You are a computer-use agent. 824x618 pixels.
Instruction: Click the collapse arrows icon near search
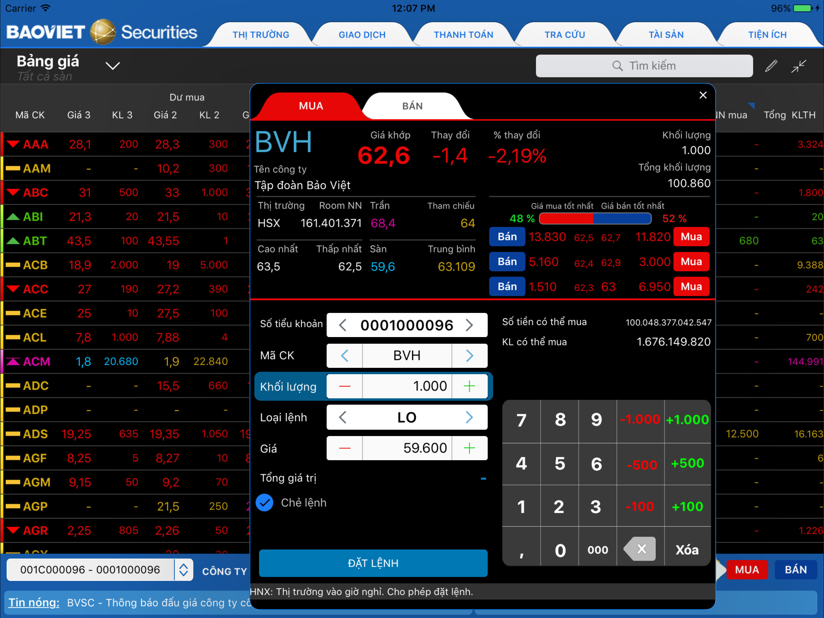(798, 66)
